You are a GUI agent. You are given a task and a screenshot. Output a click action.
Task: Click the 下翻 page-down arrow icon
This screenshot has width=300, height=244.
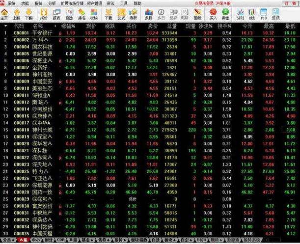pyautogui.click(x=28, y=14)
